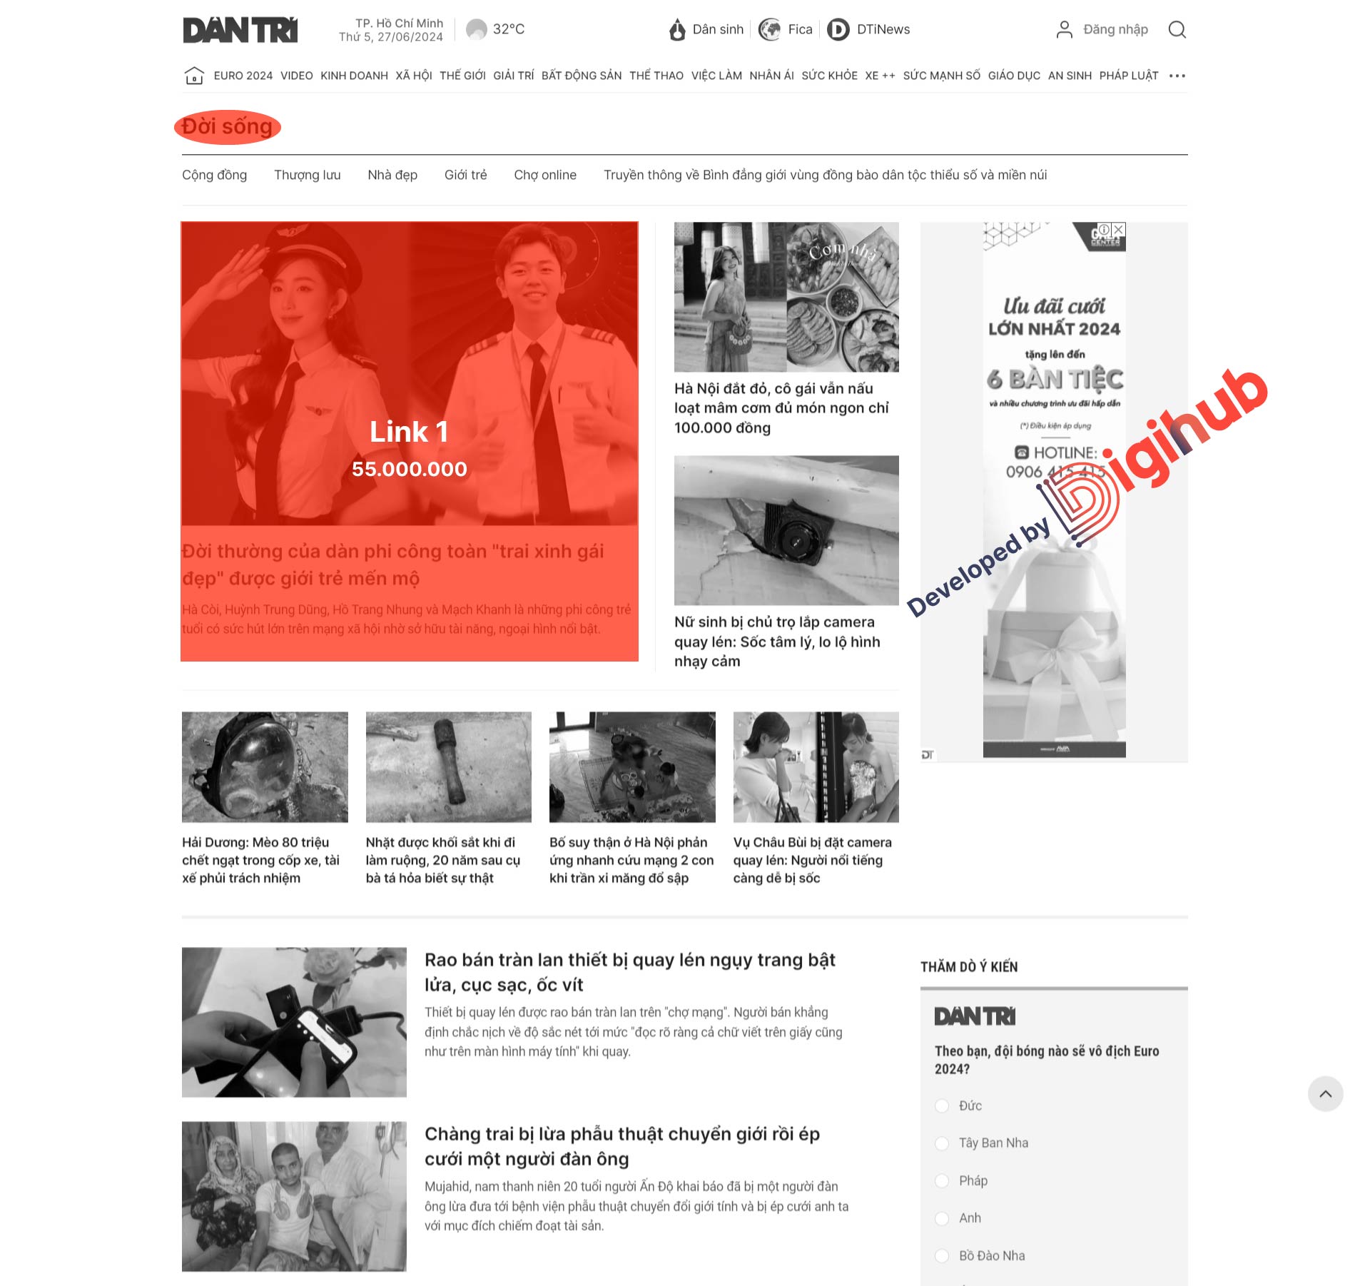Viewport: 1370px width, 1286px height.
Task: Click the DTiNews logo icon
Action: pos(838,29)
